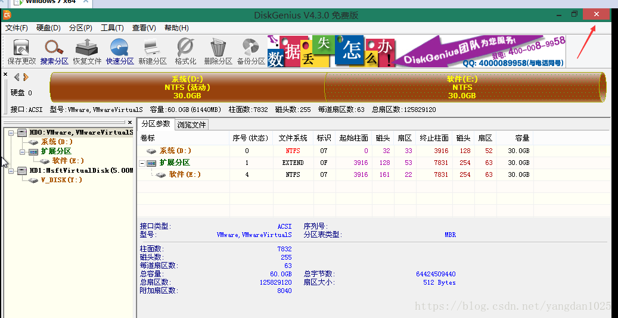Close the left tree panel with X
The height and width of the screenshot is (318, 618).
click(x=130, y=123)
